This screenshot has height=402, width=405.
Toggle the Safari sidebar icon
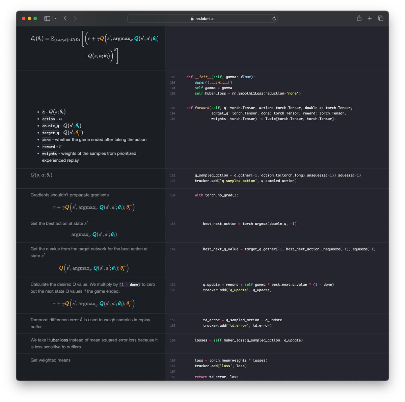tap(47, 18)
